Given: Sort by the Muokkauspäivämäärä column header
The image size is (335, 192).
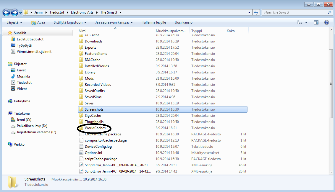Looking at the screenshot, I should 171,31.
